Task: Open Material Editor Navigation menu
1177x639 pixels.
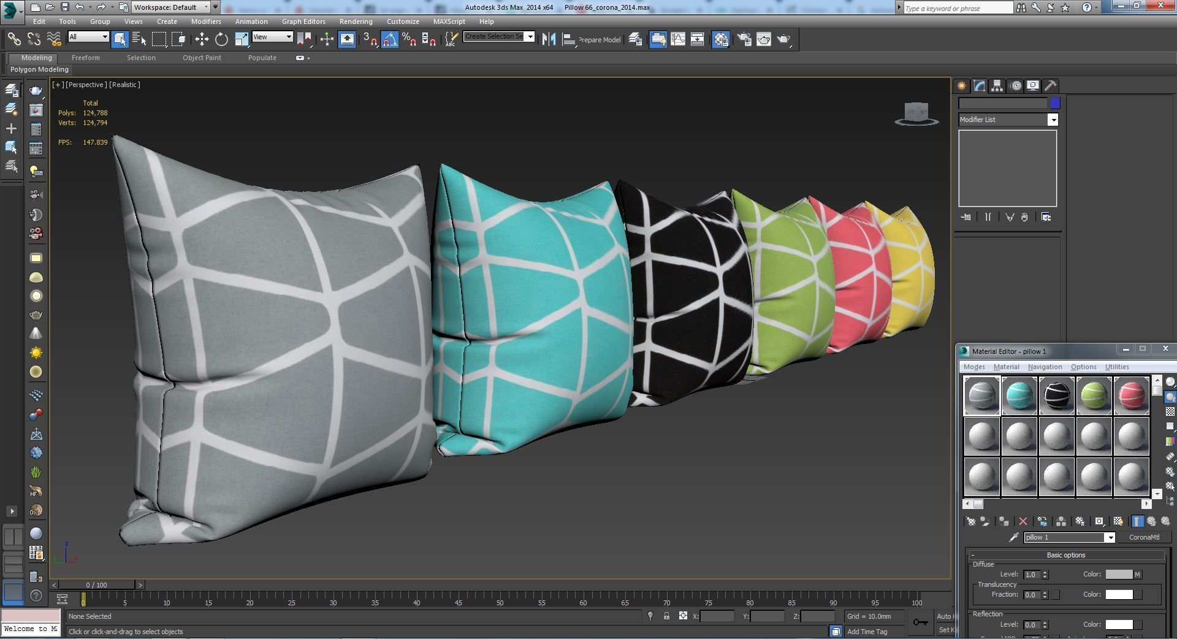Action: click(x=1045, y=367)
